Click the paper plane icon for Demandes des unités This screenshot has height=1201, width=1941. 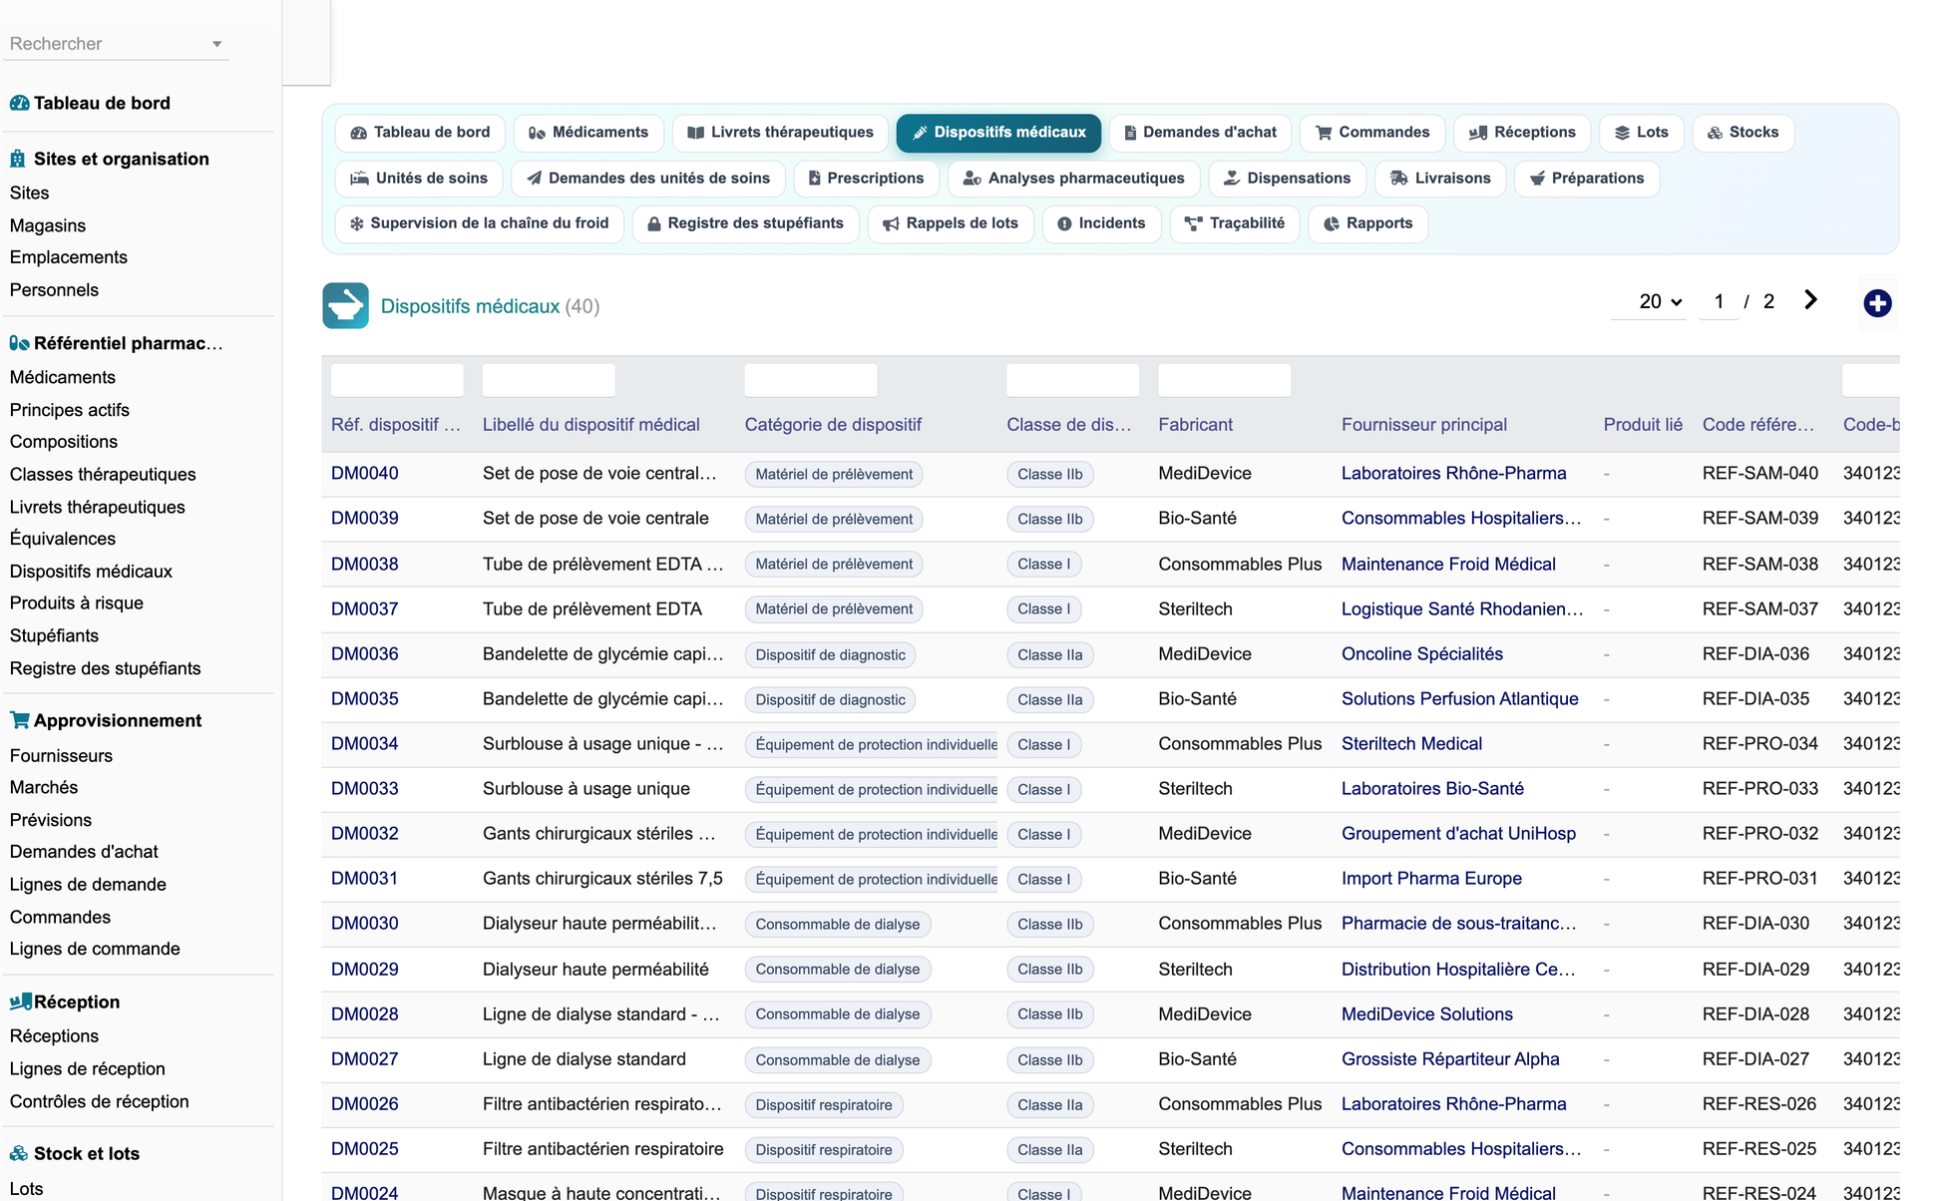click(x=534, y=179)
